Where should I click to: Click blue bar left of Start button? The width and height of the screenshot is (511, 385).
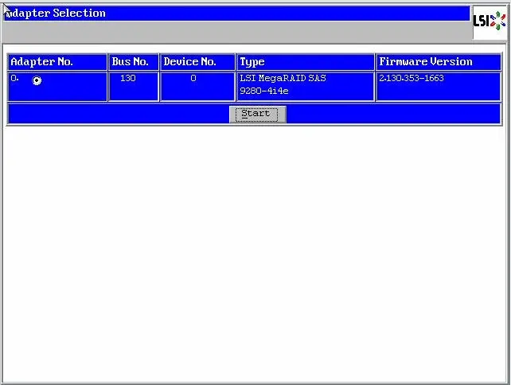coord(119,114)
